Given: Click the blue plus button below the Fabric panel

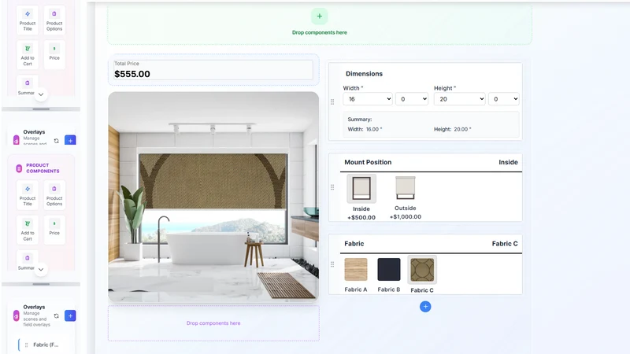Looking at the screenshot, I should 425,307.
